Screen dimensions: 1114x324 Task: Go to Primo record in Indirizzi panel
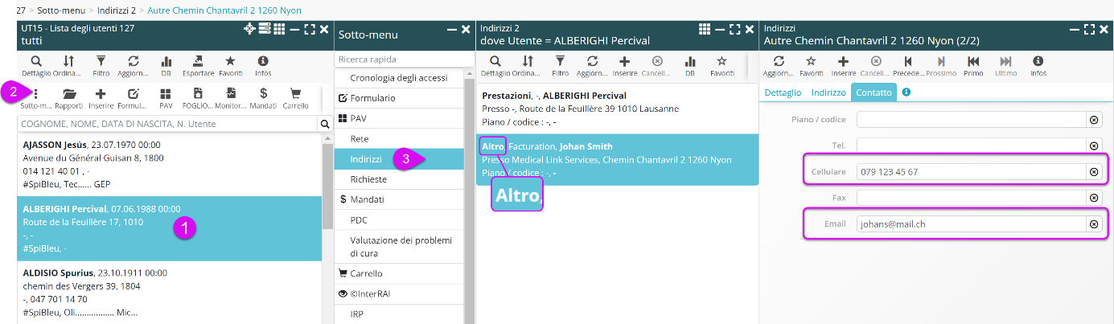click(973, 61)
